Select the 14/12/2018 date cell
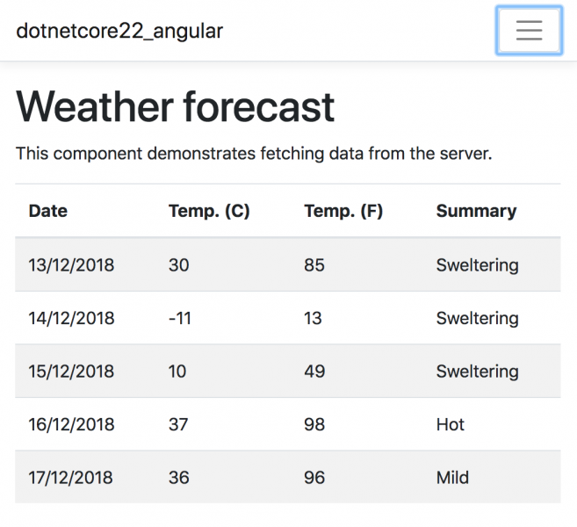Image resolution: width=577 pixels, height=527 pixels. click(71, 318)
